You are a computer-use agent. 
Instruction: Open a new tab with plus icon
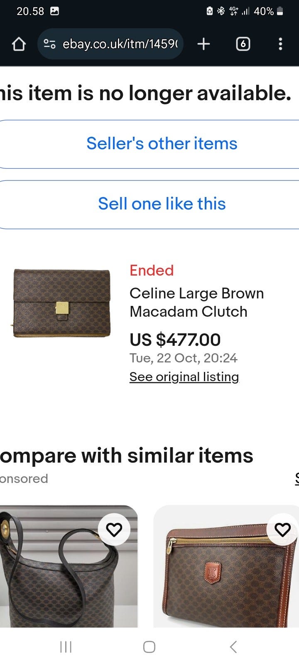tap(203, 44)
